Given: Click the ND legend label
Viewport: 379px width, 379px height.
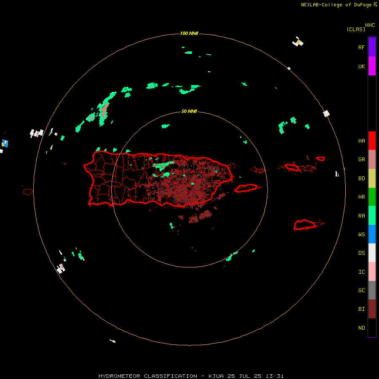Looking at the screenshot, I should (361, 328).
